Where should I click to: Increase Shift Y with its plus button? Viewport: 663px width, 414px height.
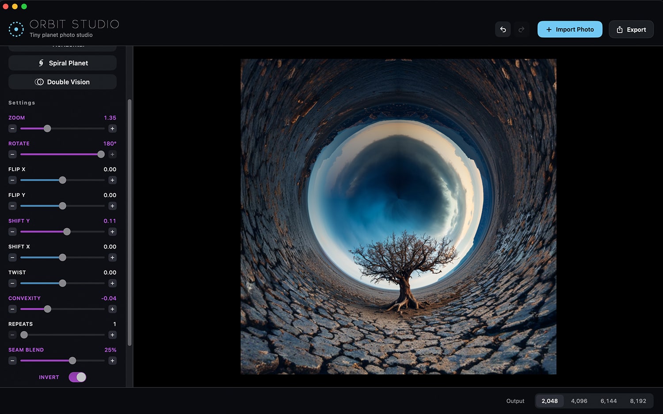click(112, 232)
